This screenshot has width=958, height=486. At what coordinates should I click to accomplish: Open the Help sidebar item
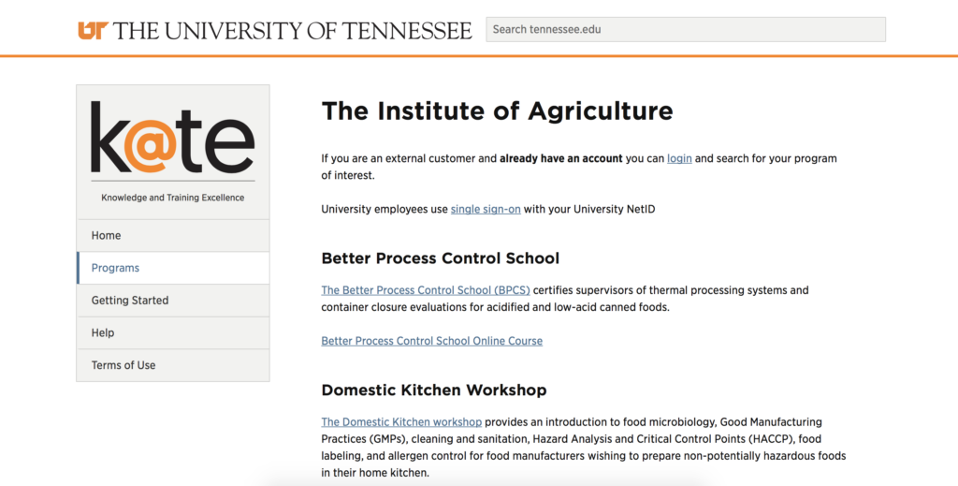[173, 332]
